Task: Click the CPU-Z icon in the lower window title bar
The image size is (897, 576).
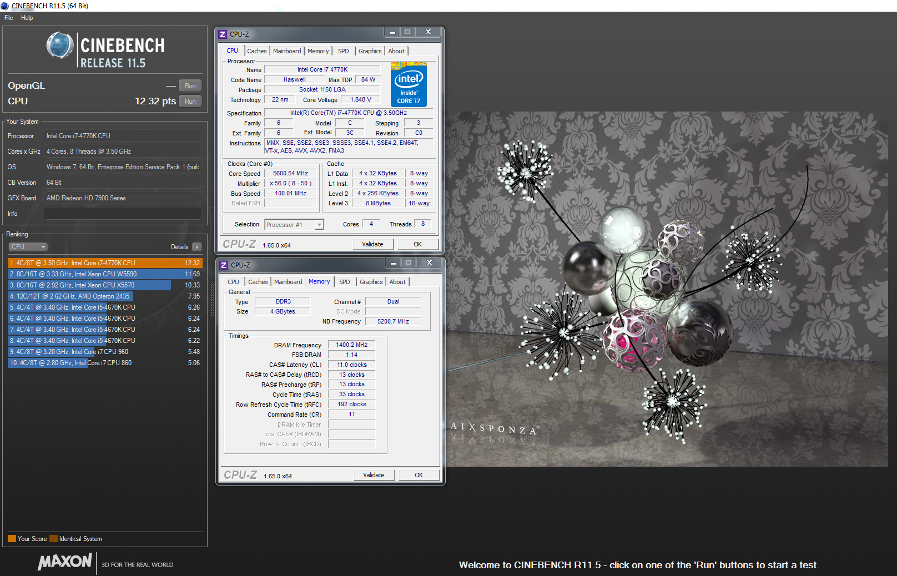Action: [224, 265]
